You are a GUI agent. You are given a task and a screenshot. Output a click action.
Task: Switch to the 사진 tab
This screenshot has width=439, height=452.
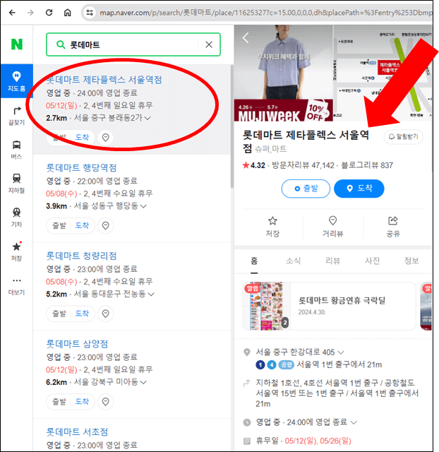(x=372, y=261)
